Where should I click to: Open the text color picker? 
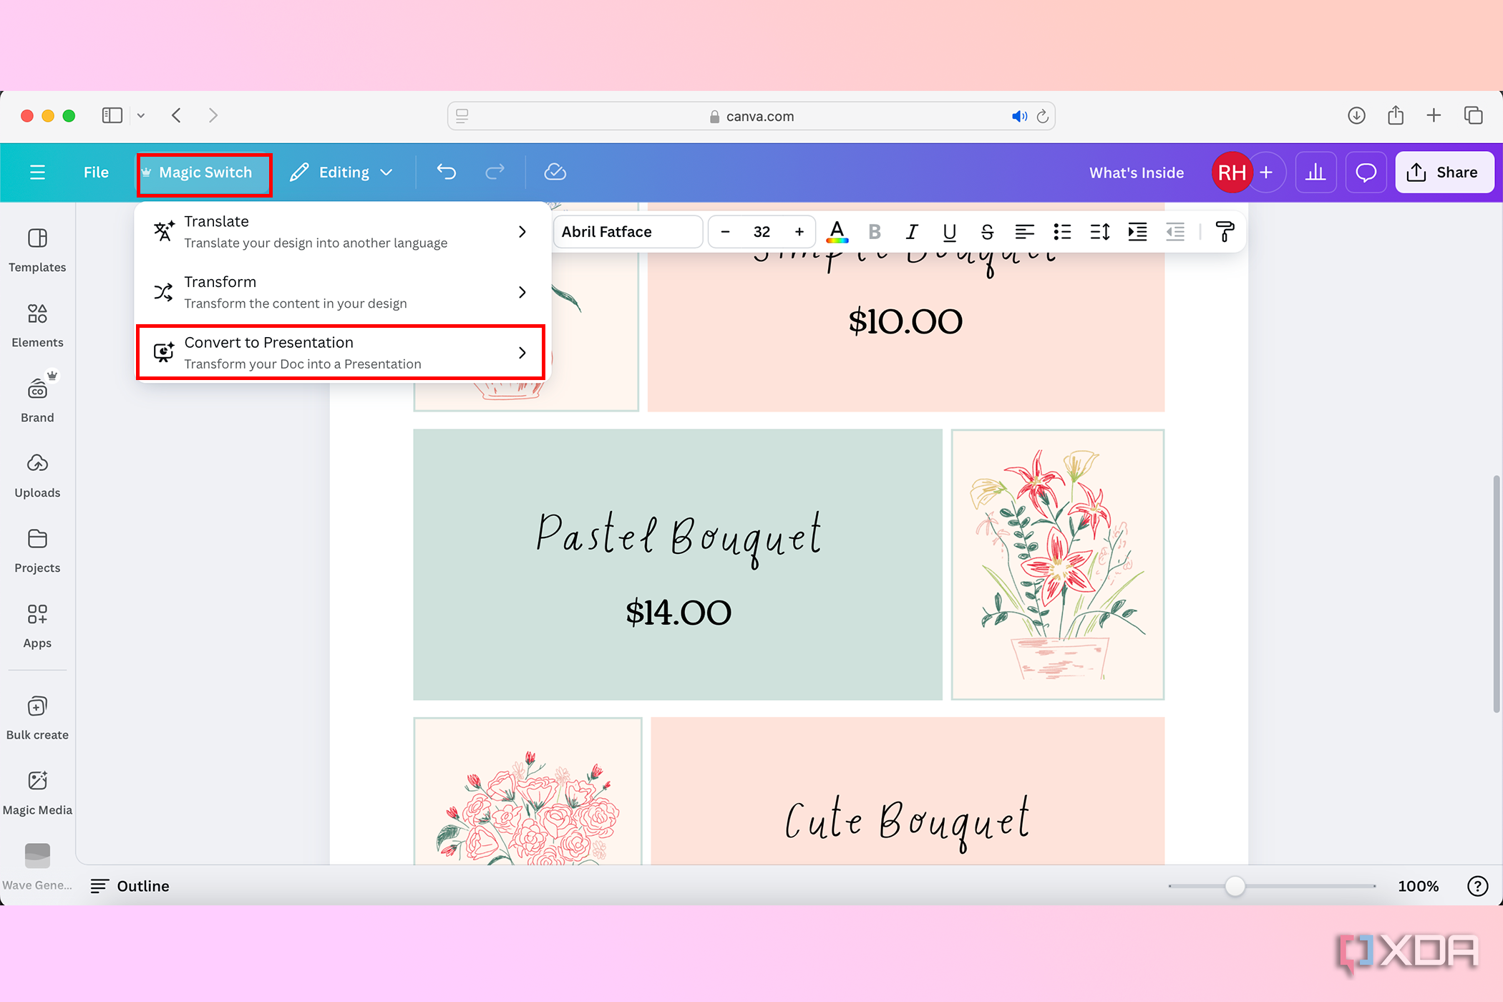point(837,231)
